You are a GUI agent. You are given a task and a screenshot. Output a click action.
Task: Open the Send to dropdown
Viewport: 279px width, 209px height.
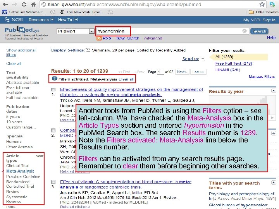pos(193,59)
